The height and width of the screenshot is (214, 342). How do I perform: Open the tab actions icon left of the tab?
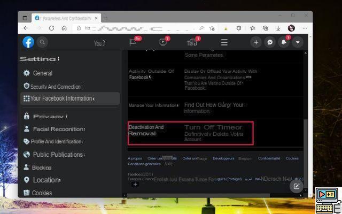25,18
